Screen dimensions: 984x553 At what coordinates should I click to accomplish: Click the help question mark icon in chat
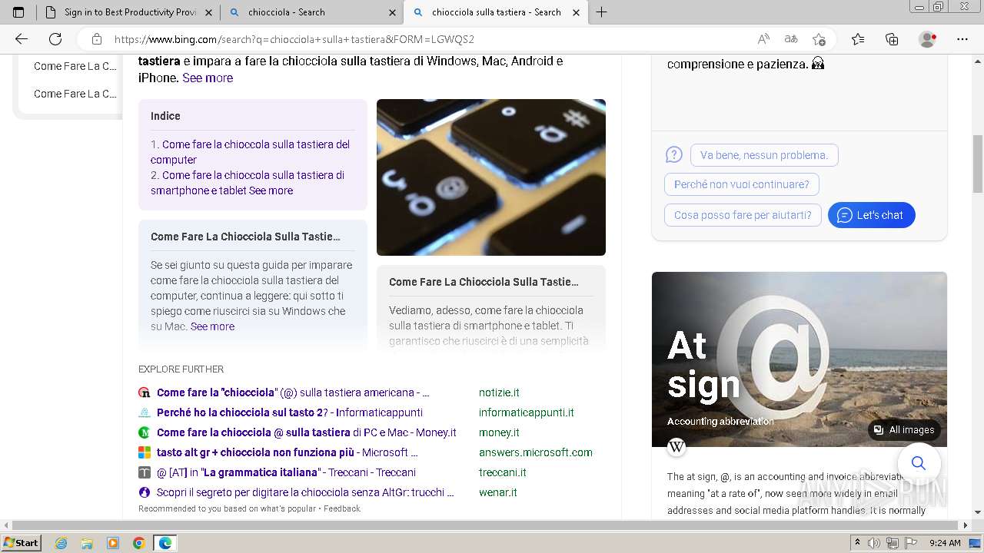pyautogui.click(x=674, y=155)
